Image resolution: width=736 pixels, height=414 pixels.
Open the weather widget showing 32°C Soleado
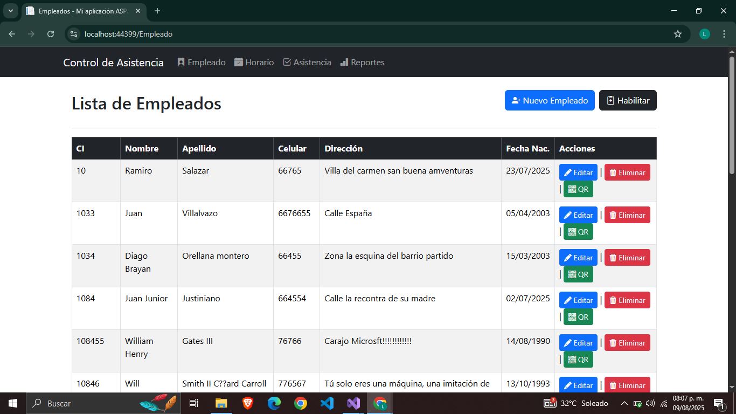[x=576, y=403]
